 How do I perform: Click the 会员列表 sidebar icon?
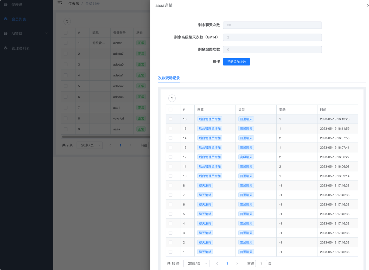[x=5, y=19]
